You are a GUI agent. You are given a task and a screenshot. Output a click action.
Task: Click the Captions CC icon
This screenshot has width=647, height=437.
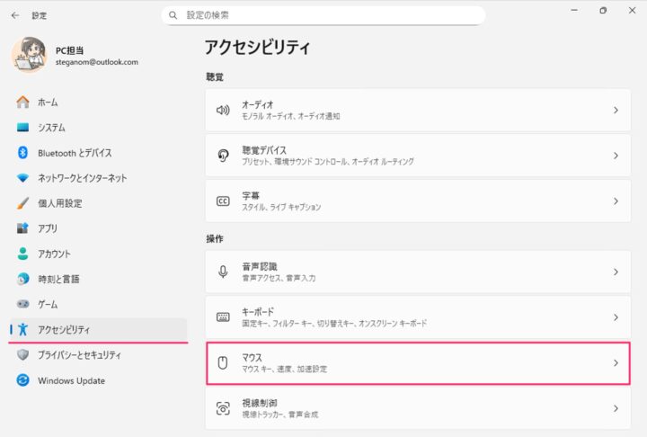[x=224, y=201]
